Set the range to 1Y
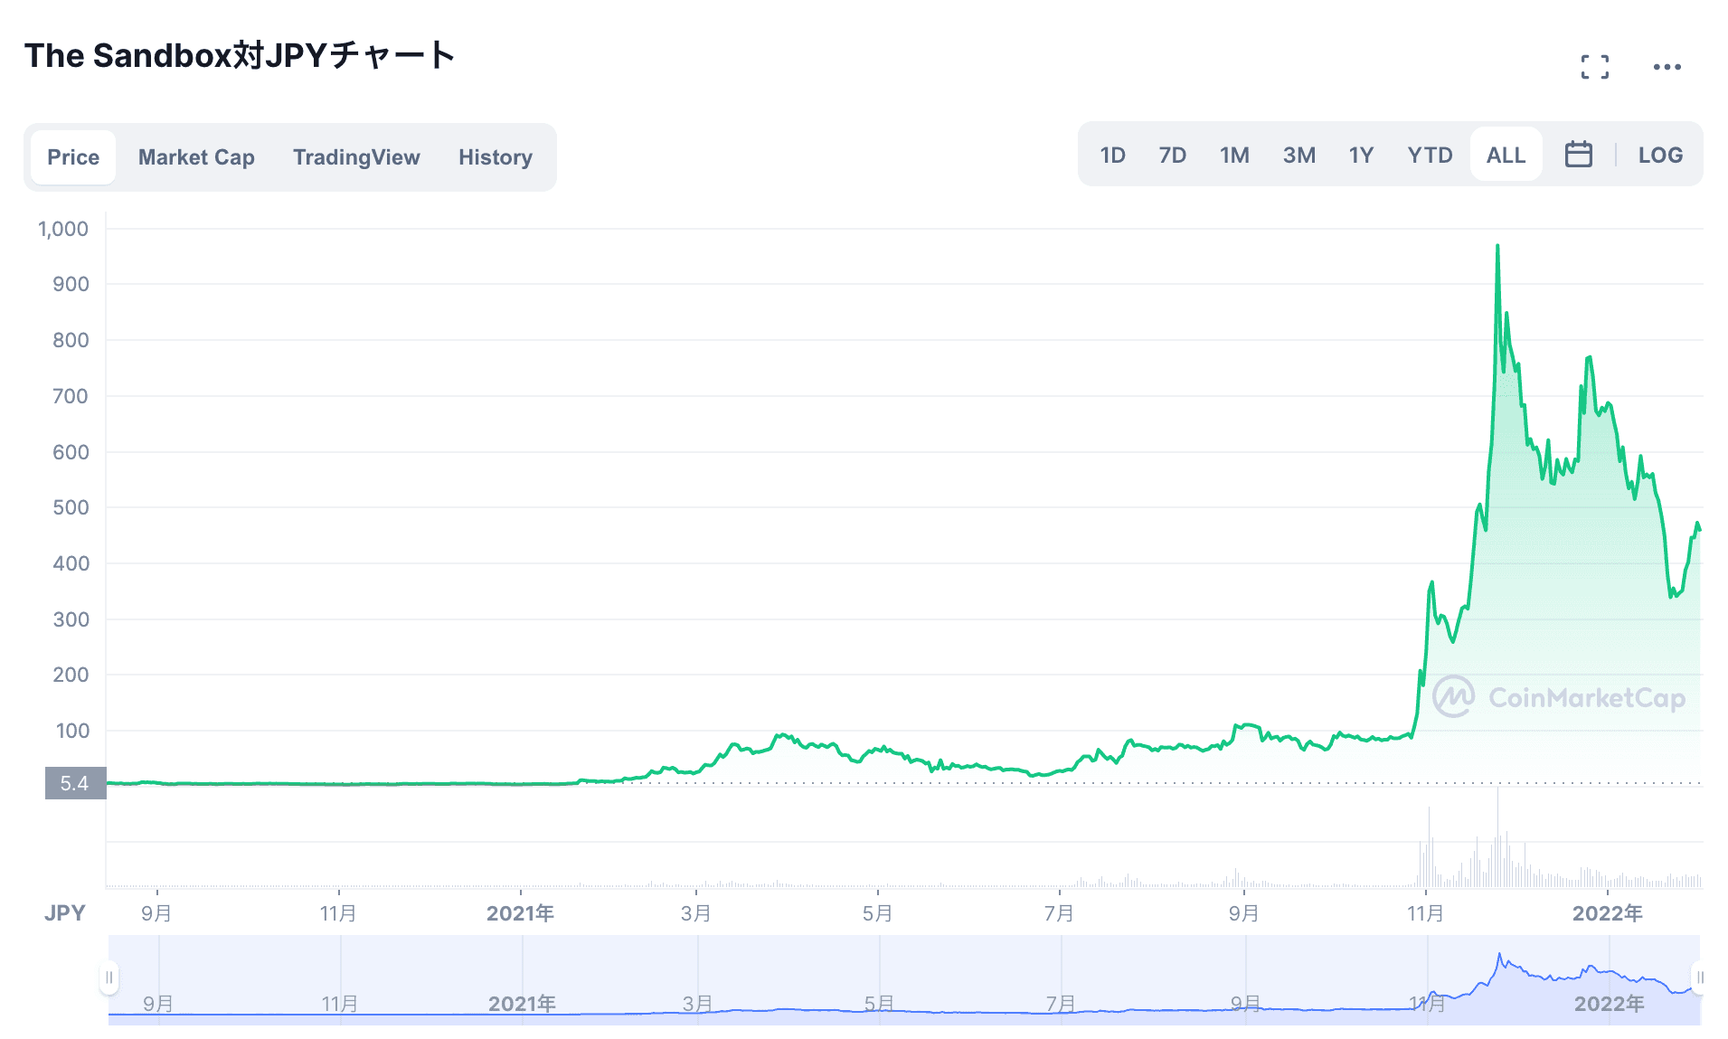The image size is (1728, 1039). [x=1361, y=156]
